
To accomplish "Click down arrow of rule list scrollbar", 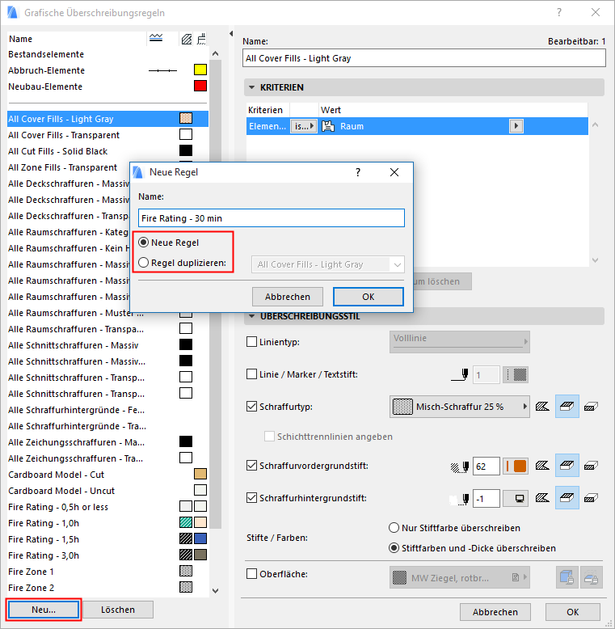I will pos(215,590).
